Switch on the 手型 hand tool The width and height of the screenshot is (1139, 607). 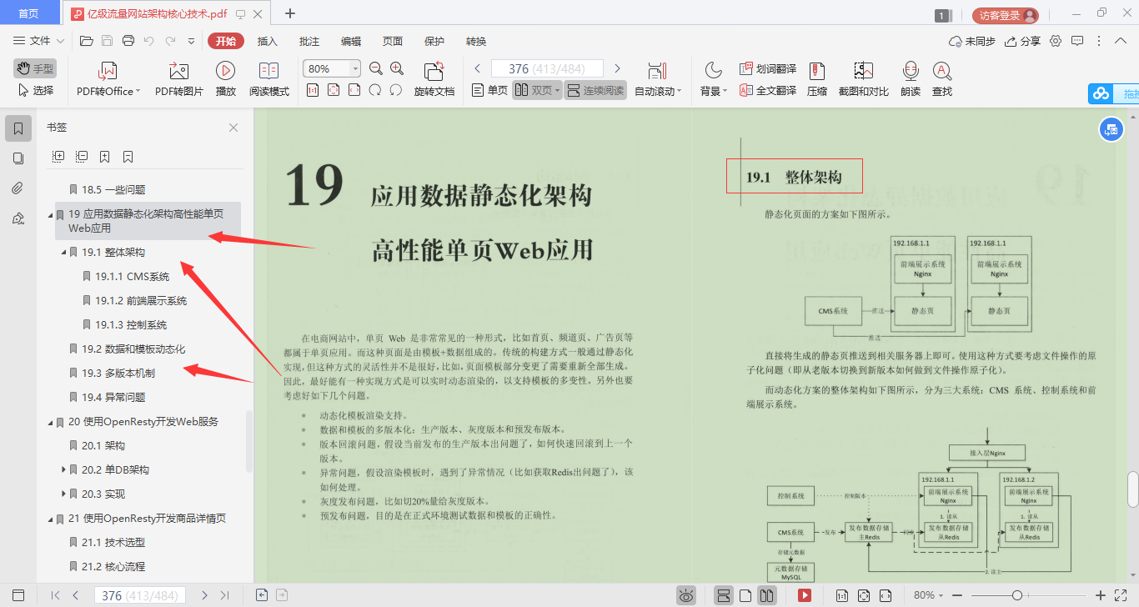click(x=34, y=68)
